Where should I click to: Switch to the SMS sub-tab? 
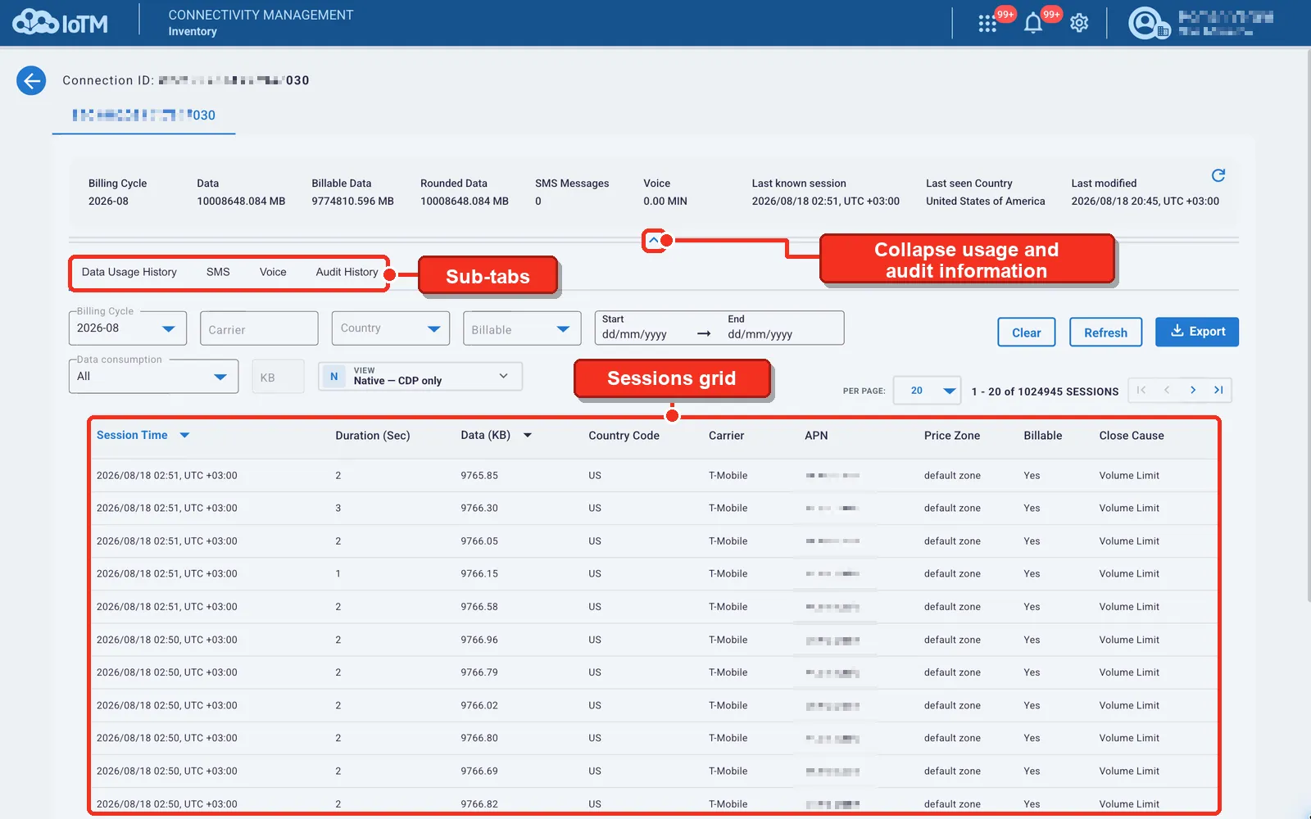click(x=218, y=272)
